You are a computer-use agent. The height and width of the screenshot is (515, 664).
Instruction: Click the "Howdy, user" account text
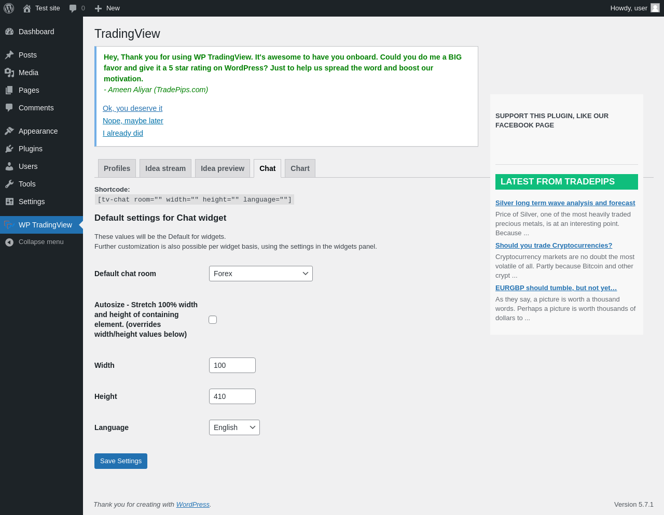tap(629, 8)
